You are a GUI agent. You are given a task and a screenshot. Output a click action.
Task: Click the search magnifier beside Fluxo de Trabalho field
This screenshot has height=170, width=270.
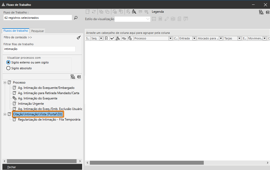pyautogui.click(x=76, y=17)
